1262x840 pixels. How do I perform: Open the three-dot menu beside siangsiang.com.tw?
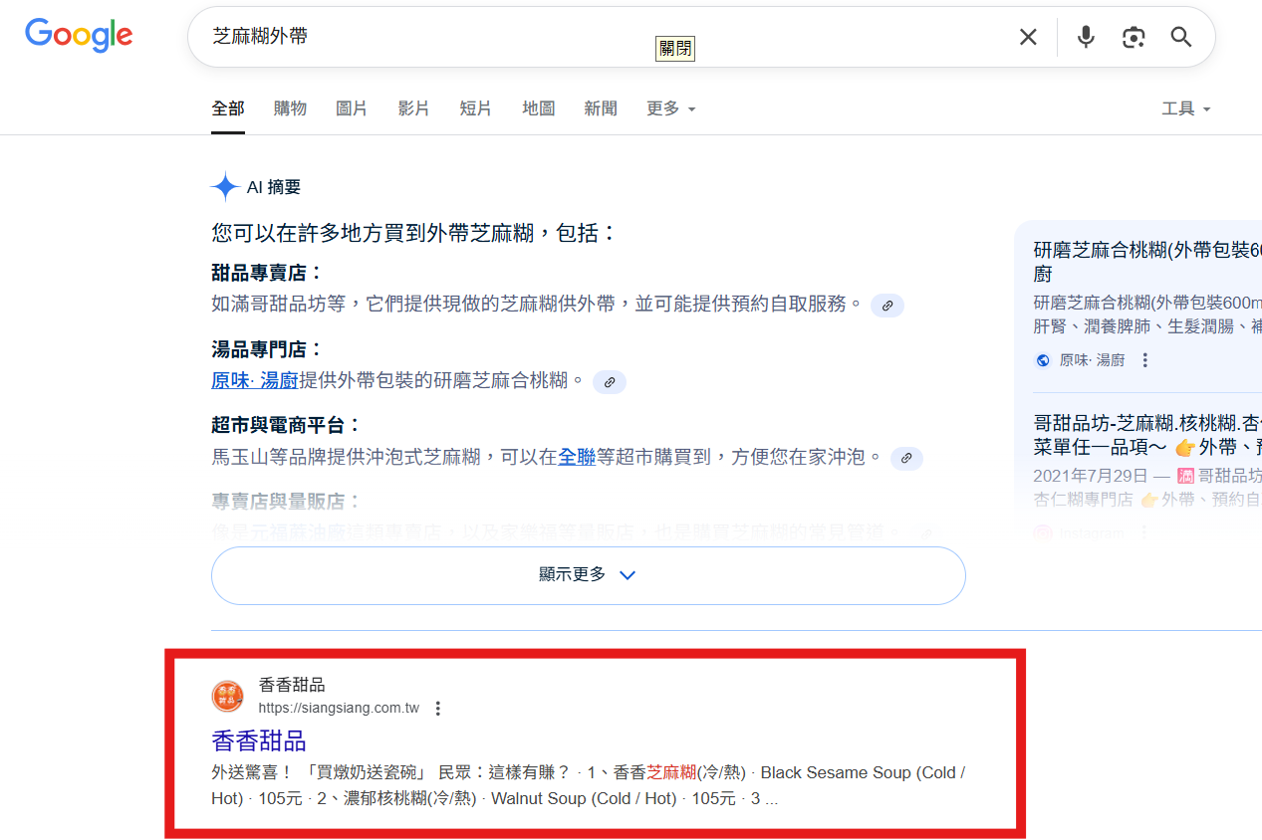437,709
